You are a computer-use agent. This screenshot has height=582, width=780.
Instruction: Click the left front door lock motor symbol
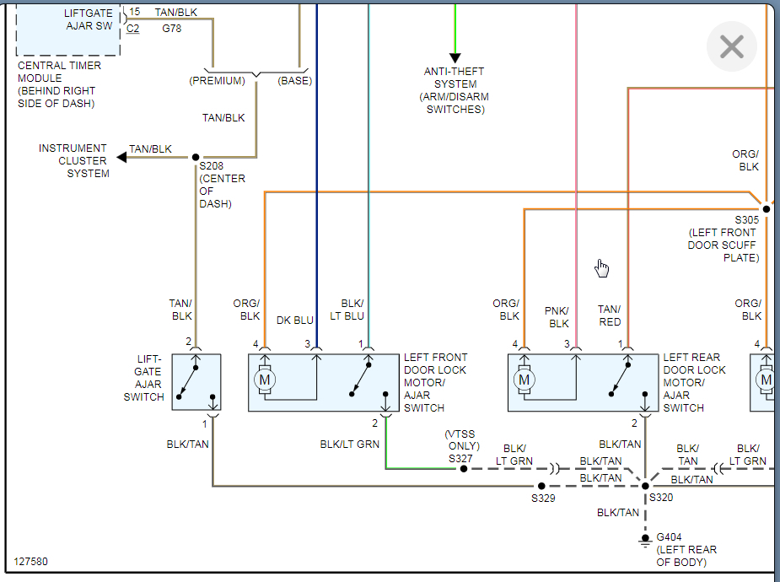click(x=265, y=380)
